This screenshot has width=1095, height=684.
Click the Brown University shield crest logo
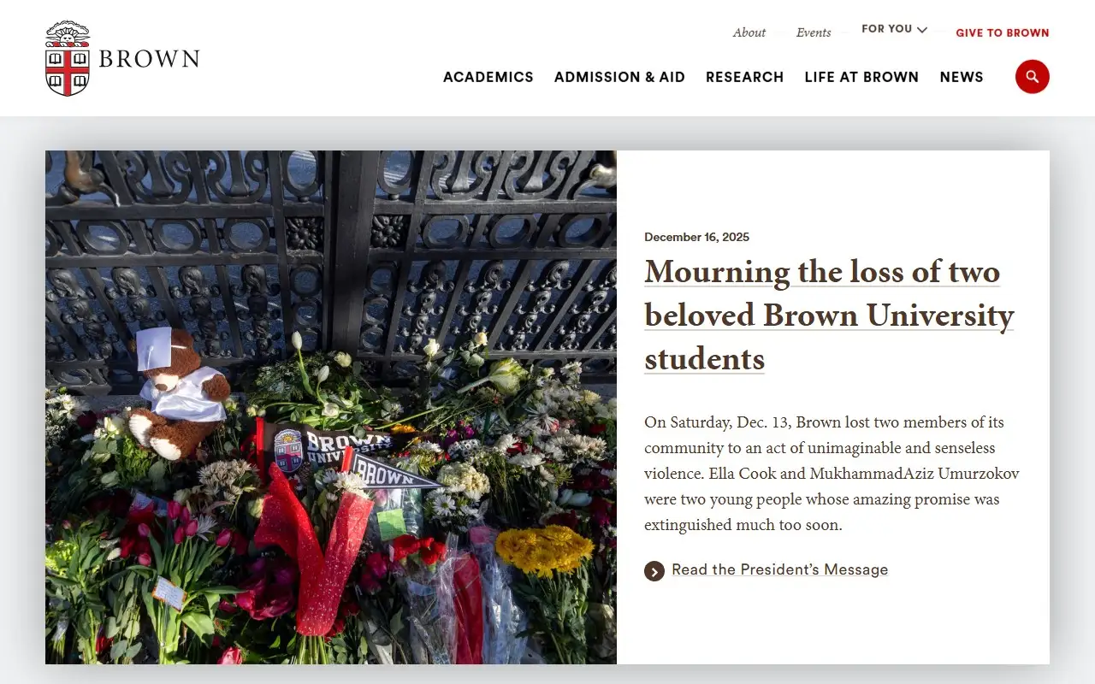67,59
